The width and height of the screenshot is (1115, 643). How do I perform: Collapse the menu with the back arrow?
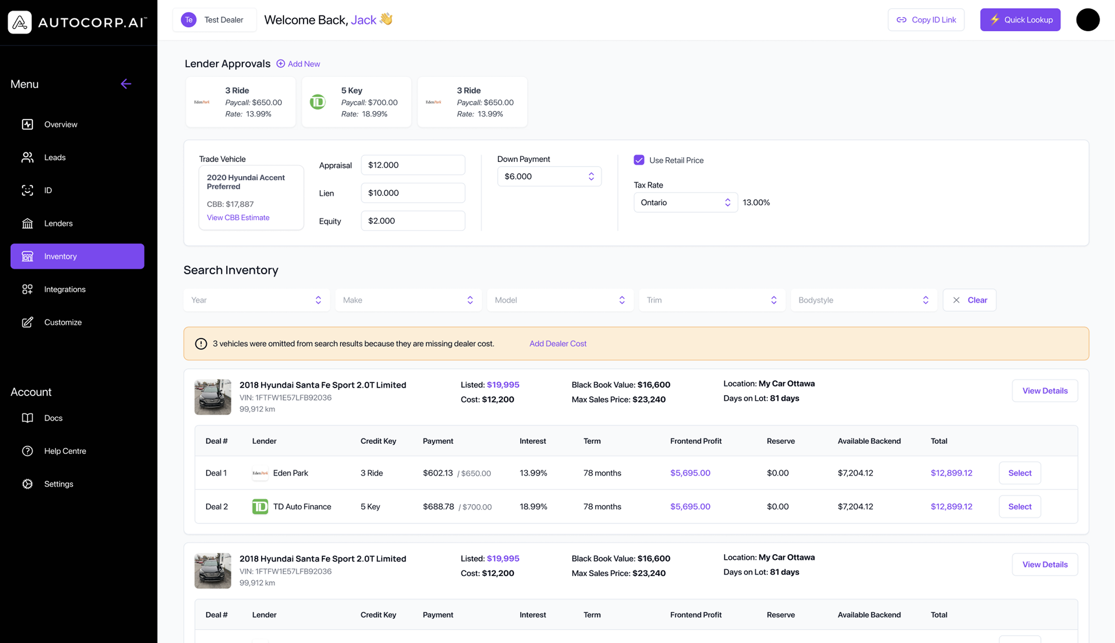coord(126,84)
